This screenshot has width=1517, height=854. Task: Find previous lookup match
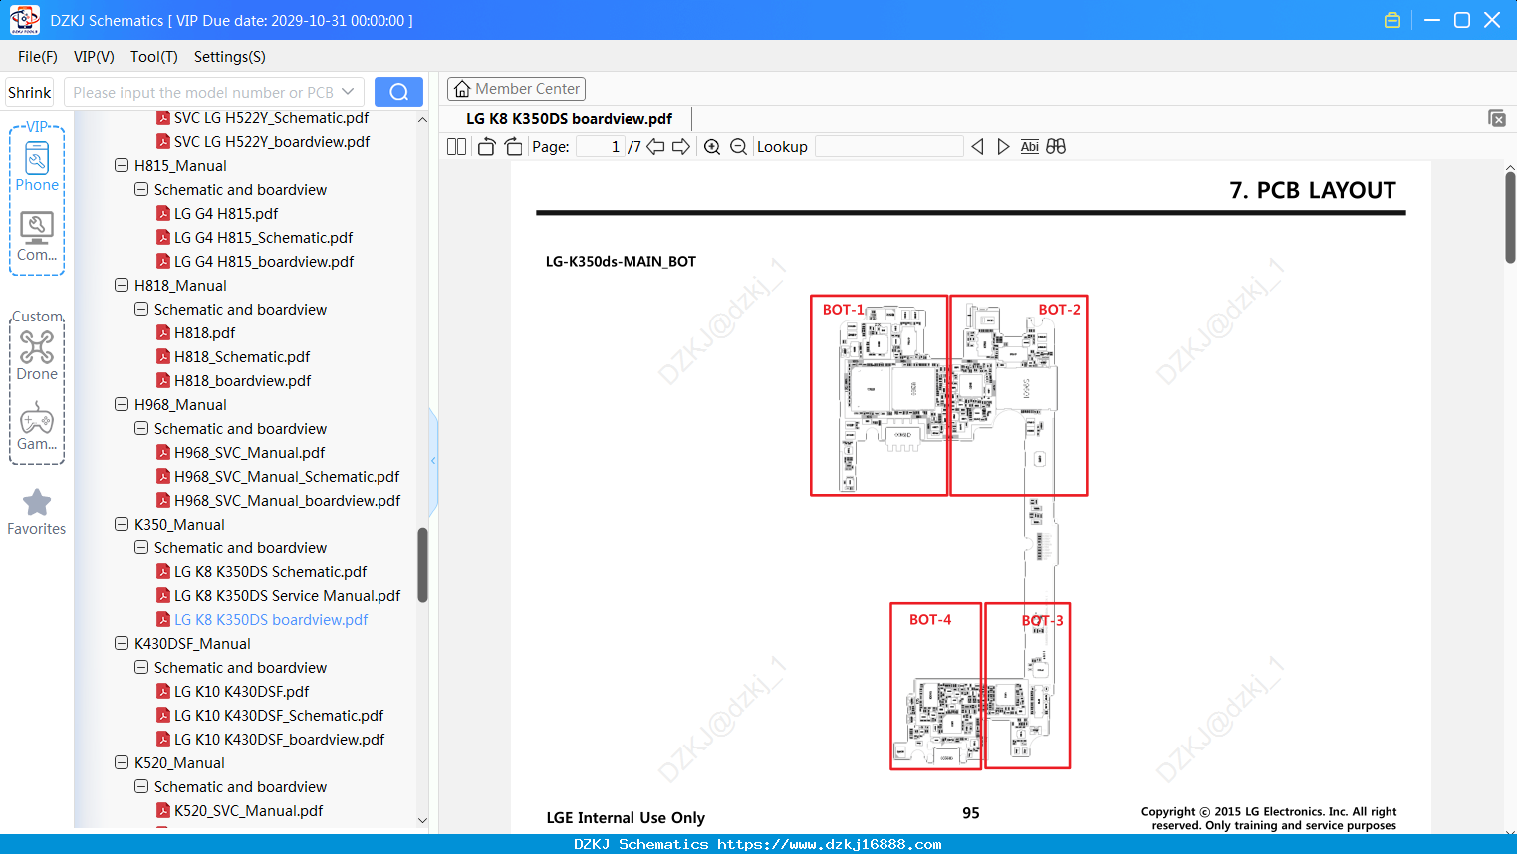point(977,147)
